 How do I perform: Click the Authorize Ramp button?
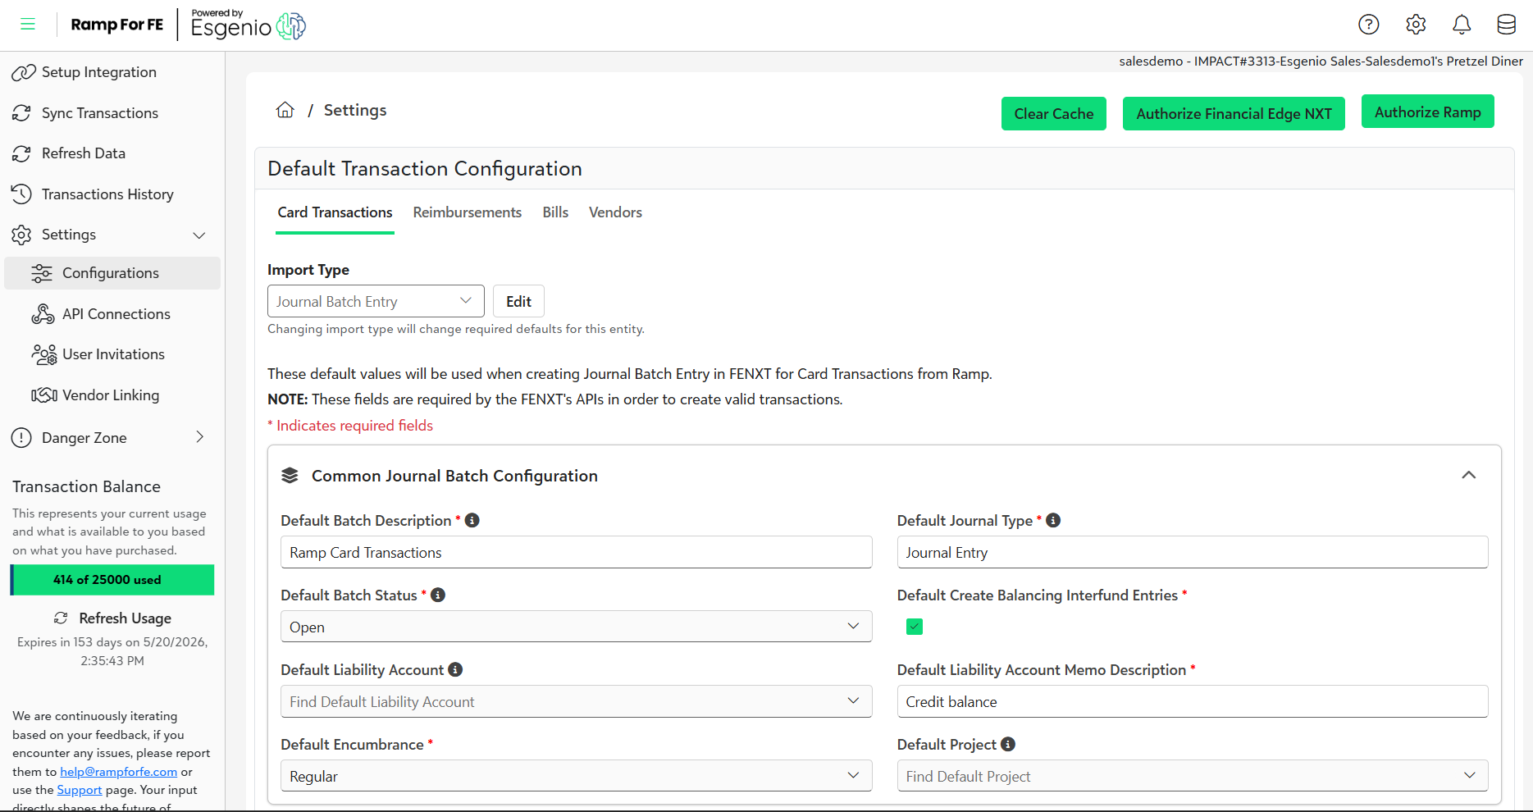(1428, 112)
